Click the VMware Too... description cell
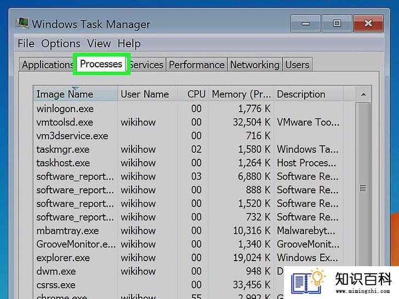The height and width of the screenshot is (299, 399). click(x=308, y=122)
